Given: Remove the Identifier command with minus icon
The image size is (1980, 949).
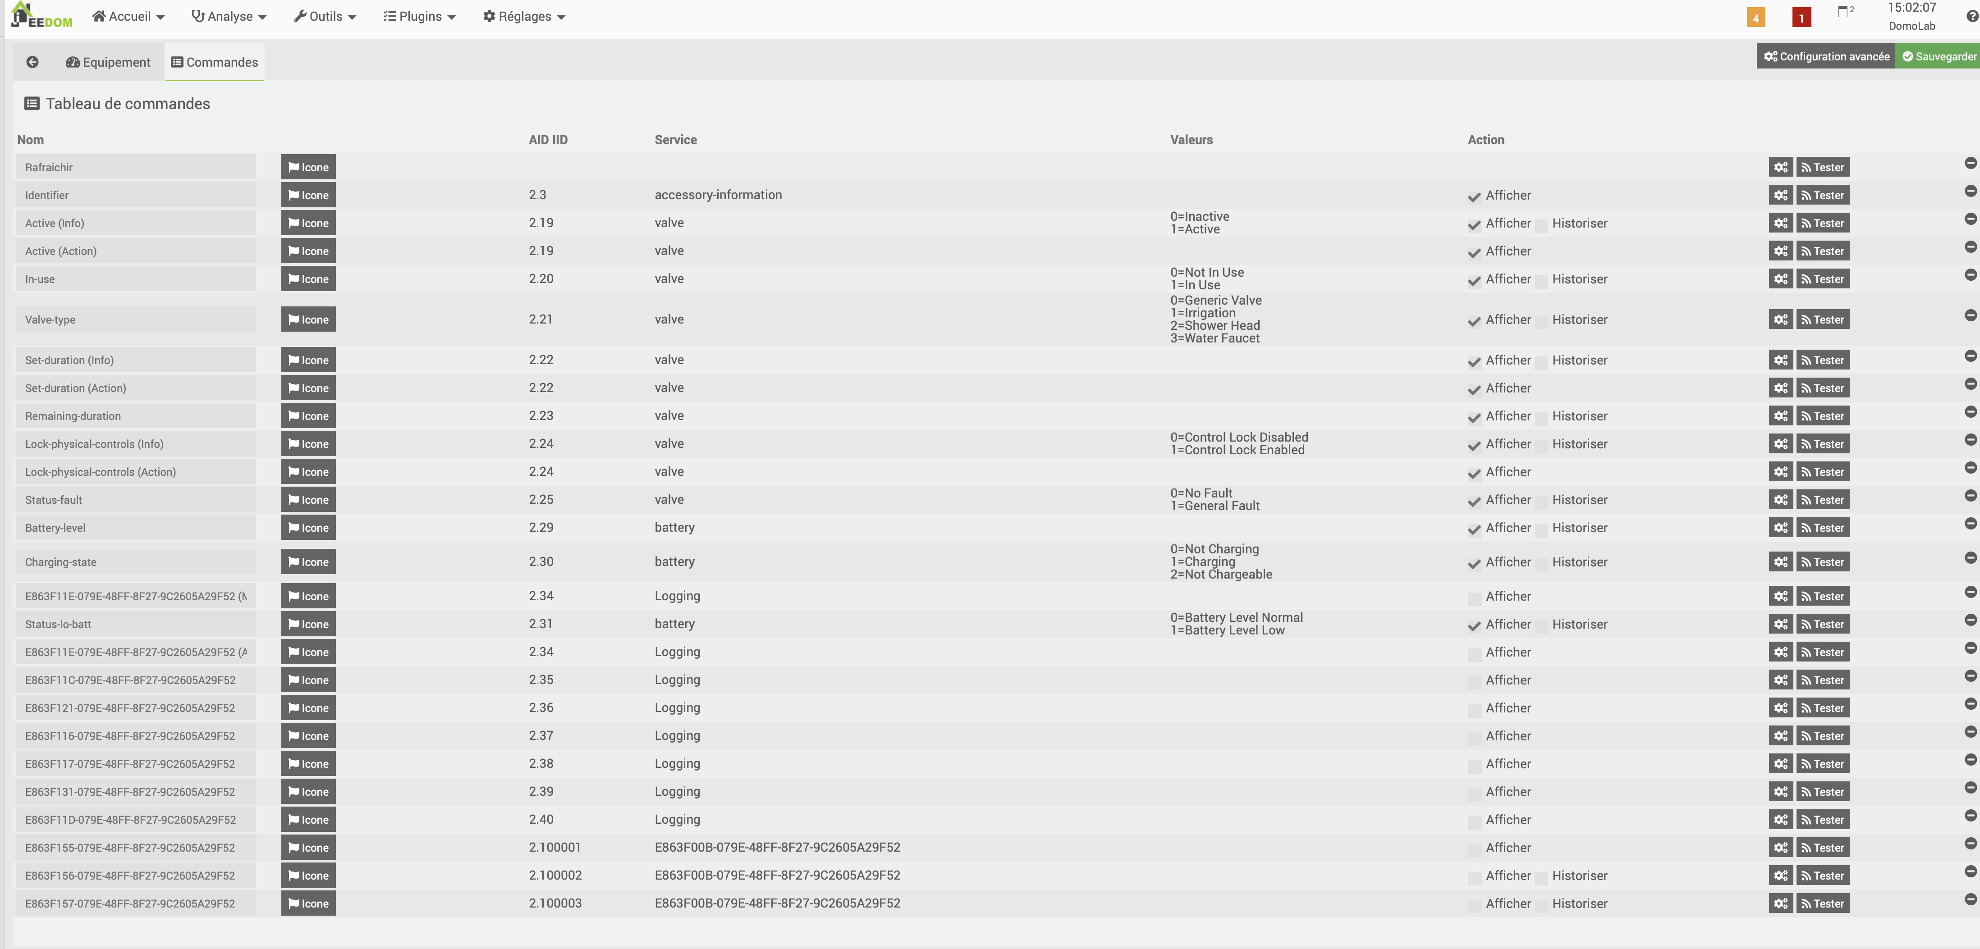Looking at the screenshot, I should point(1970,191).
